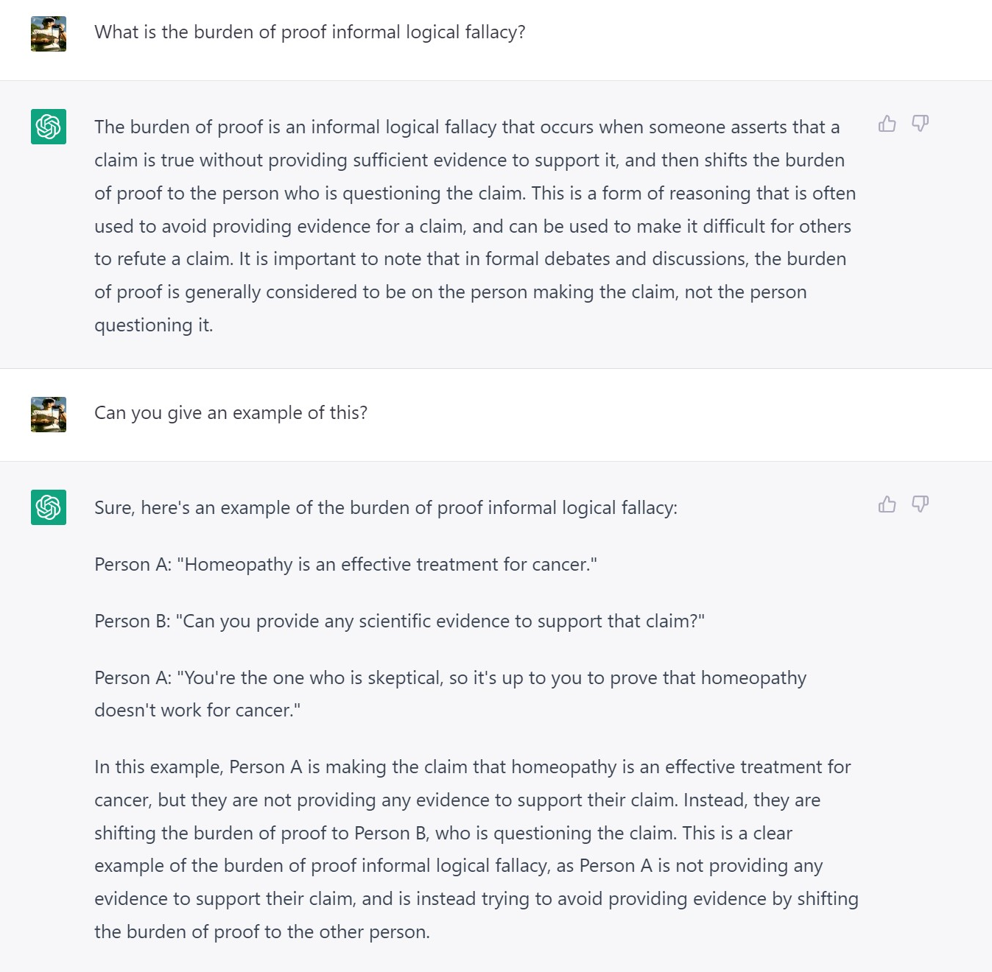992x972 pixels.
Task: Like the homeopathy example response
Action: 887,504
